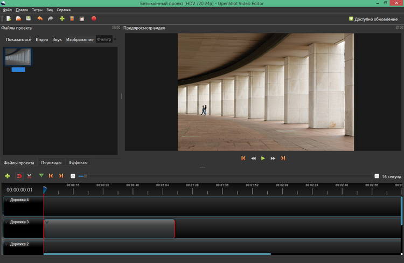Click the rewind preview button

tap(254, 158)
